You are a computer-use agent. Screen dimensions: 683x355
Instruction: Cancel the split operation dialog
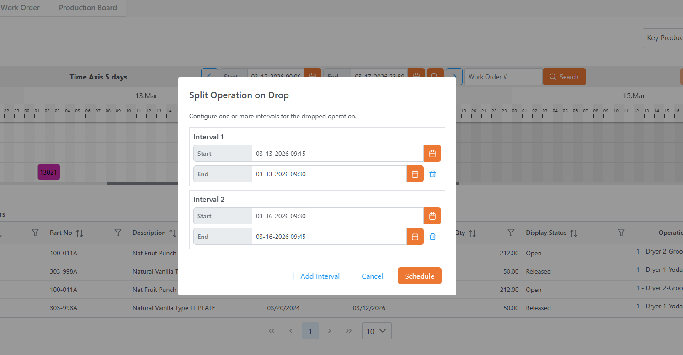372,276
